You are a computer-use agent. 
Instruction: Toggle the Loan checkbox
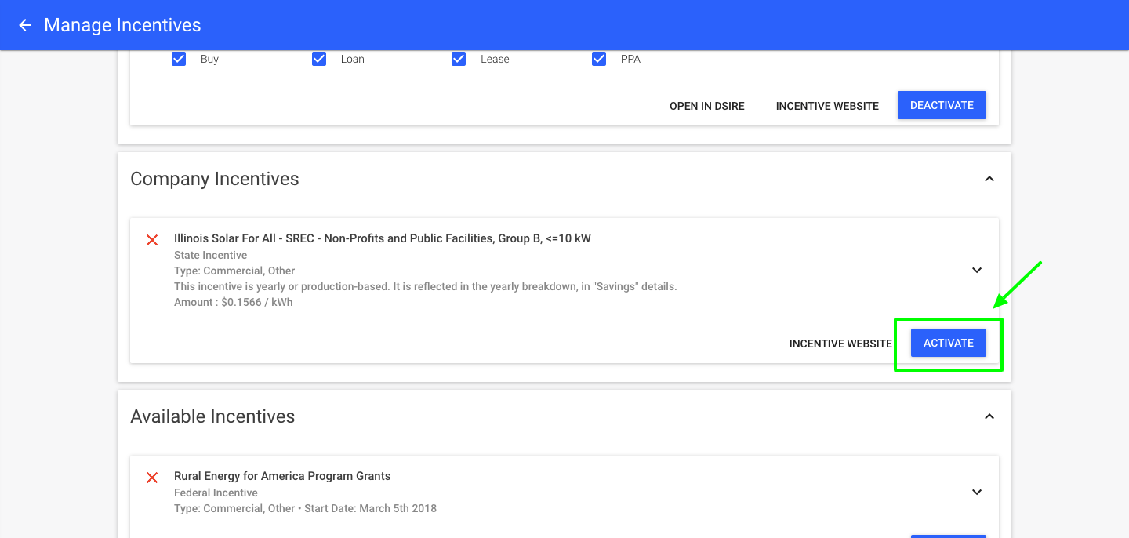click(x=319, y=59)
